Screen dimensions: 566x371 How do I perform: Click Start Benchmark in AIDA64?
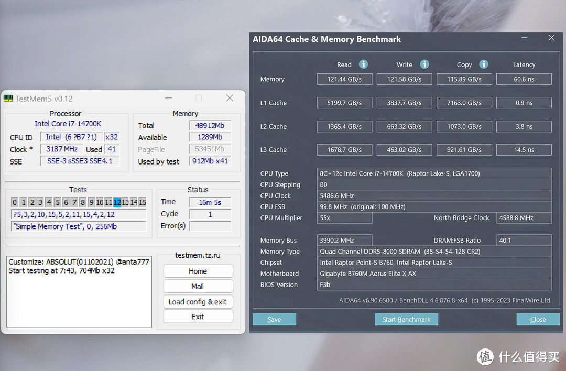pyautogui.click(x=406, y=320)
